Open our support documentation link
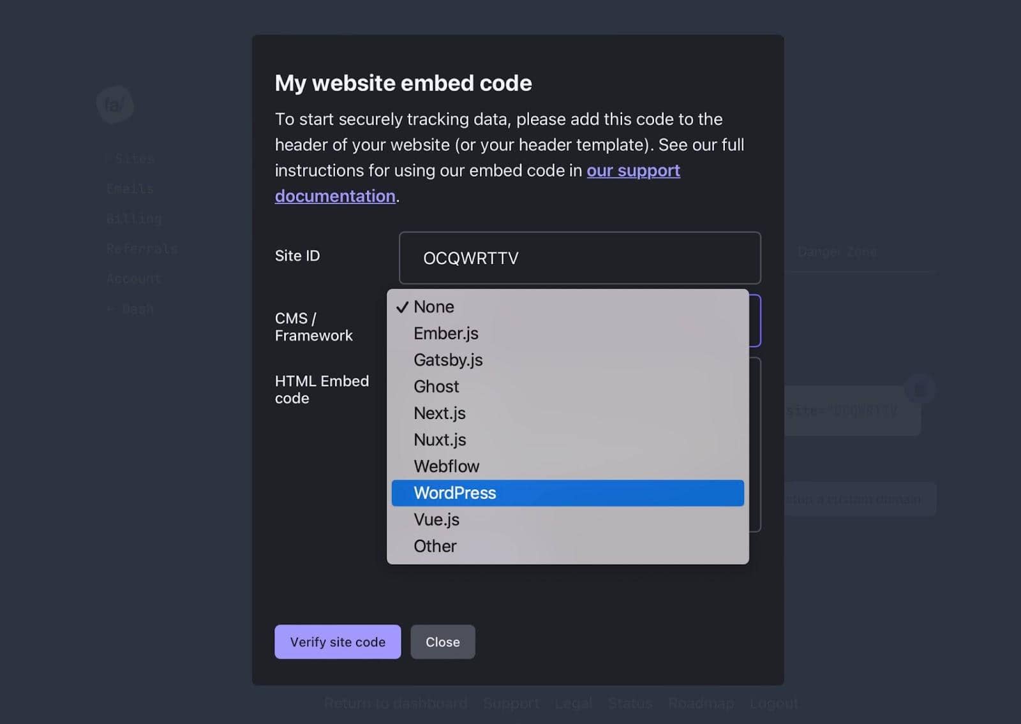This screenshot has width=1021, height=724. pyautogui.click(x=633, y=170)
